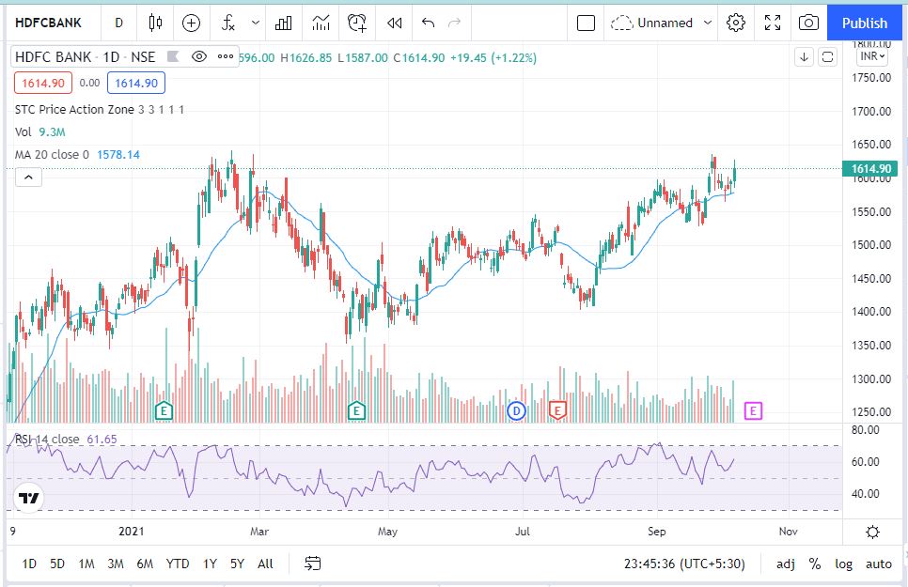Image resolution: width=908 pixels, height=587 pixels.
Task: Click the Publish button
Action: [865, 23]
